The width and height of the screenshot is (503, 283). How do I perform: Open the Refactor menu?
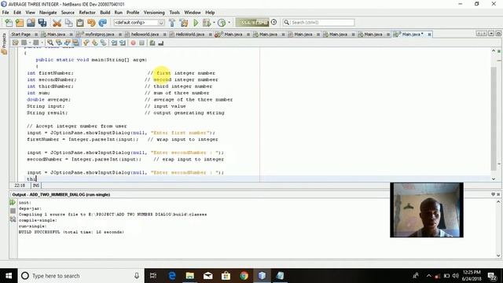click(87, 13)
